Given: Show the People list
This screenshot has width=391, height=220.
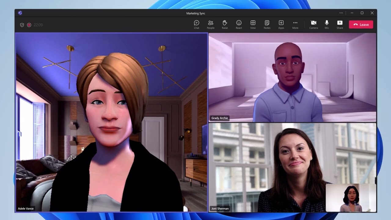Looking at the screenshot, I should click(210, 24).
